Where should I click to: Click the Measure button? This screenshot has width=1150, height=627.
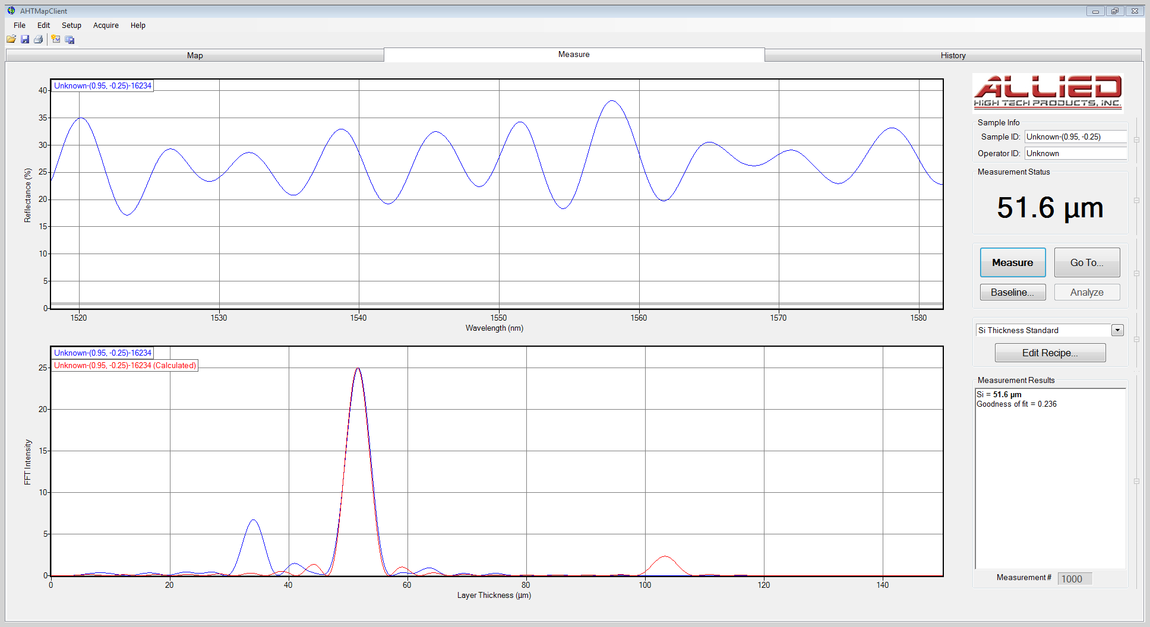[x=1012, y=262]
